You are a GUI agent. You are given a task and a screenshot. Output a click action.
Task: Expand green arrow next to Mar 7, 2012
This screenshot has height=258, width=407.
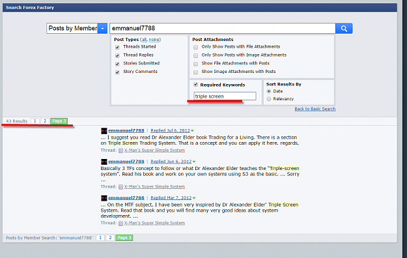click(x=194, y=198)
